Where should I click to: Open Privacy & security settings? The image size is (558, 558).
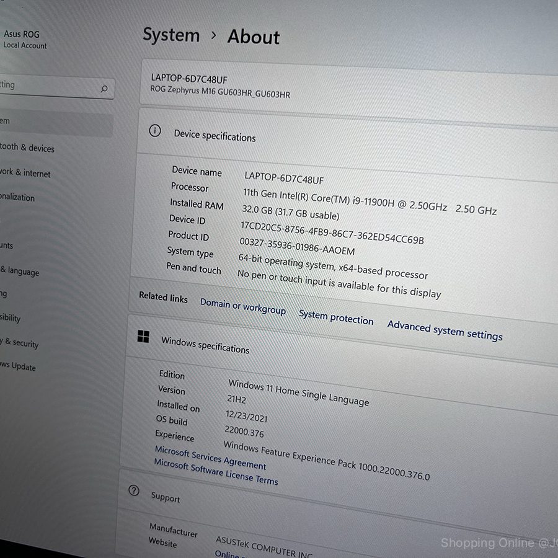19,343
